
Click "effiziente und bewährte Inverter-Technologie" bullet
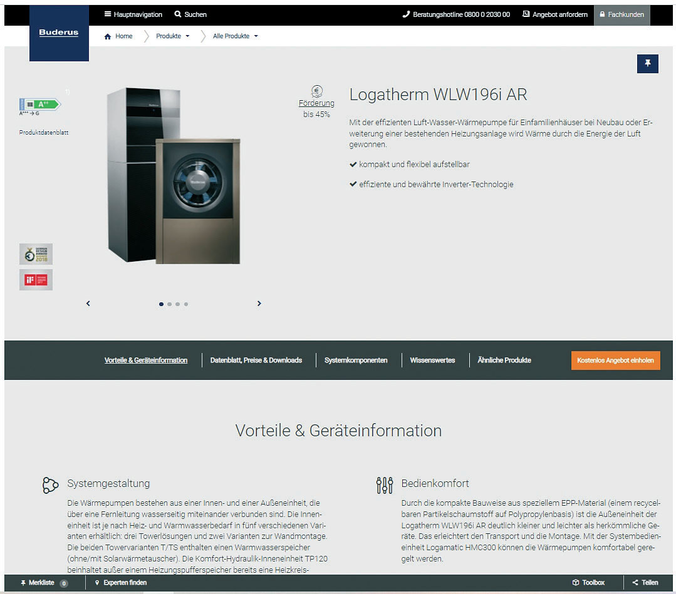coord(432,185)
